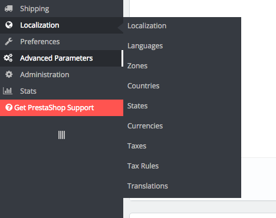The width and height of the screenshot is (276, 218).
Task: Go to Tax Rules
Action: (x=143, y=166)
